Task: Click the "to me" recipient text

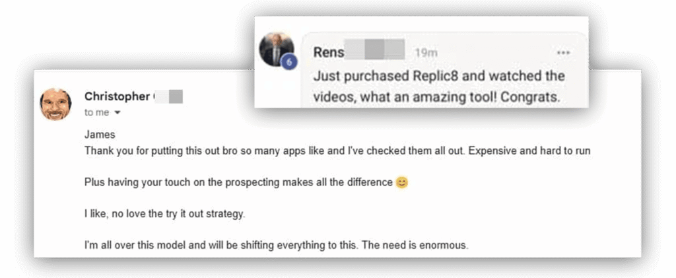Action: [x=96, y=113]
